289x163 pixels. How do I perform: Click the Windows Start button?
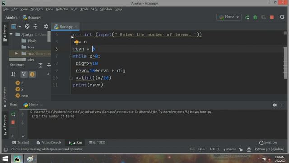[5, 158]
